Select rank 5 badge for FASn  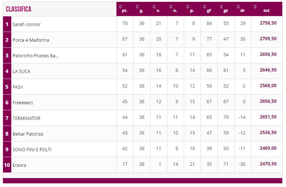coord(7,86)
